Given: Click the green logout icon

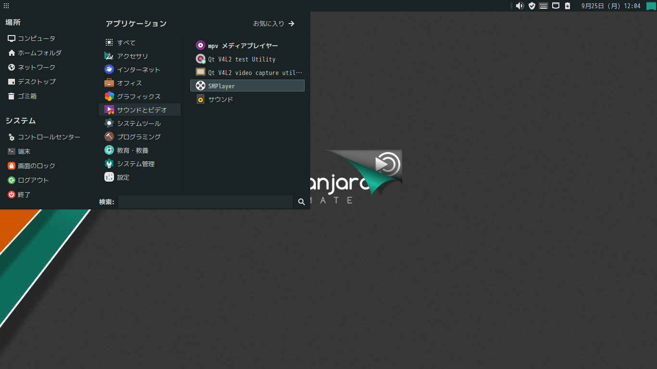Looking at the screenshot, I should tap(12, 180).
